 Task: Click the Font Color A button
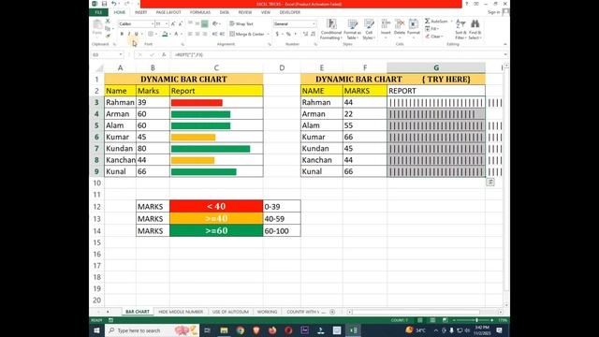(x=176, y=34)
